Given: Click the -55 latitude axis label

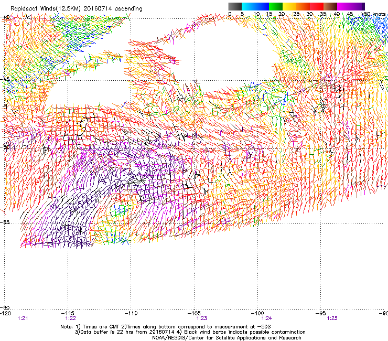Looking at the screenshot, I should (5, 222).
